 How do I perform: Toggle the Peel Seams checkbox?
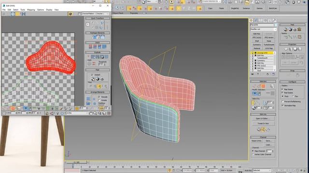pyautogui.click(x=282, y=93)
